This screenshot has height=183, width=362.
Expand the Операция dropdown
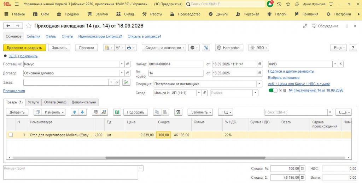click(259, 84)
